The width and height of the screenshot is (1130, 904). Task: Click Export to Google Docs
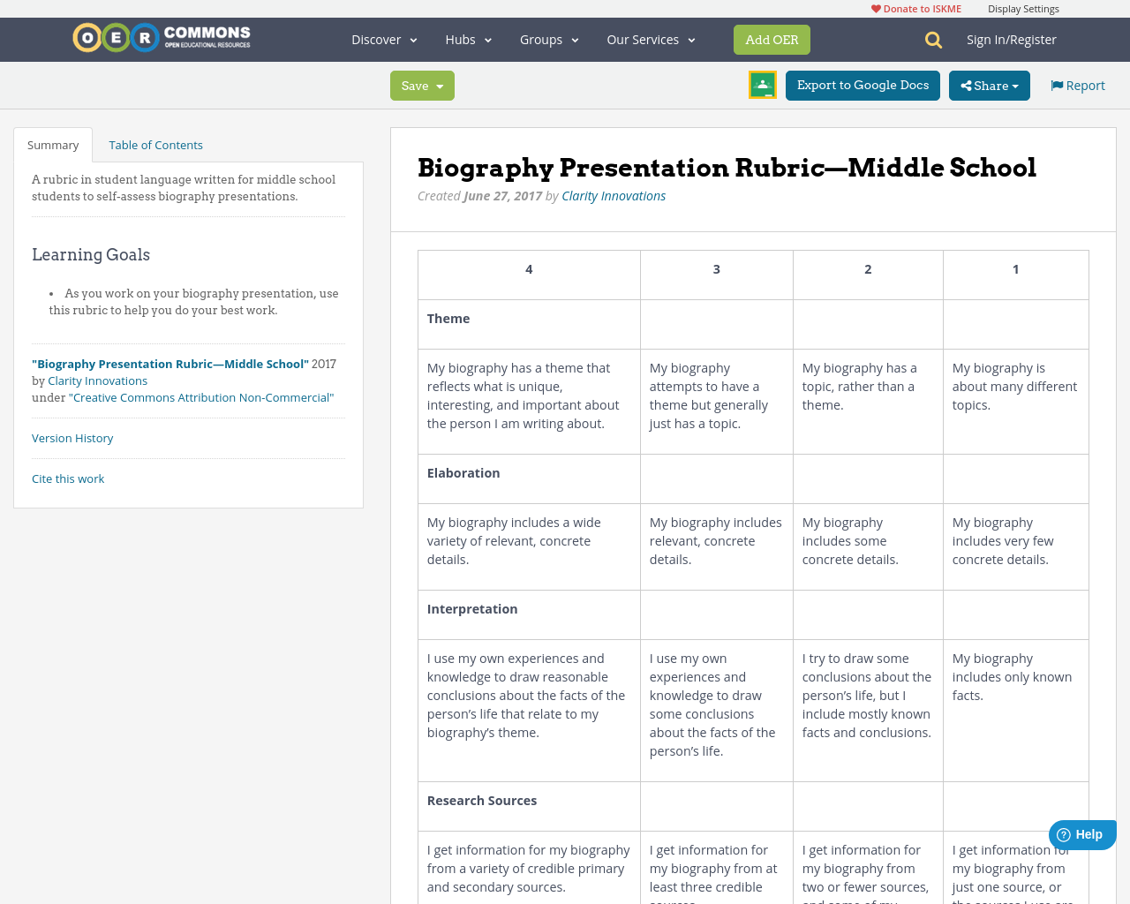coord(863,85)
